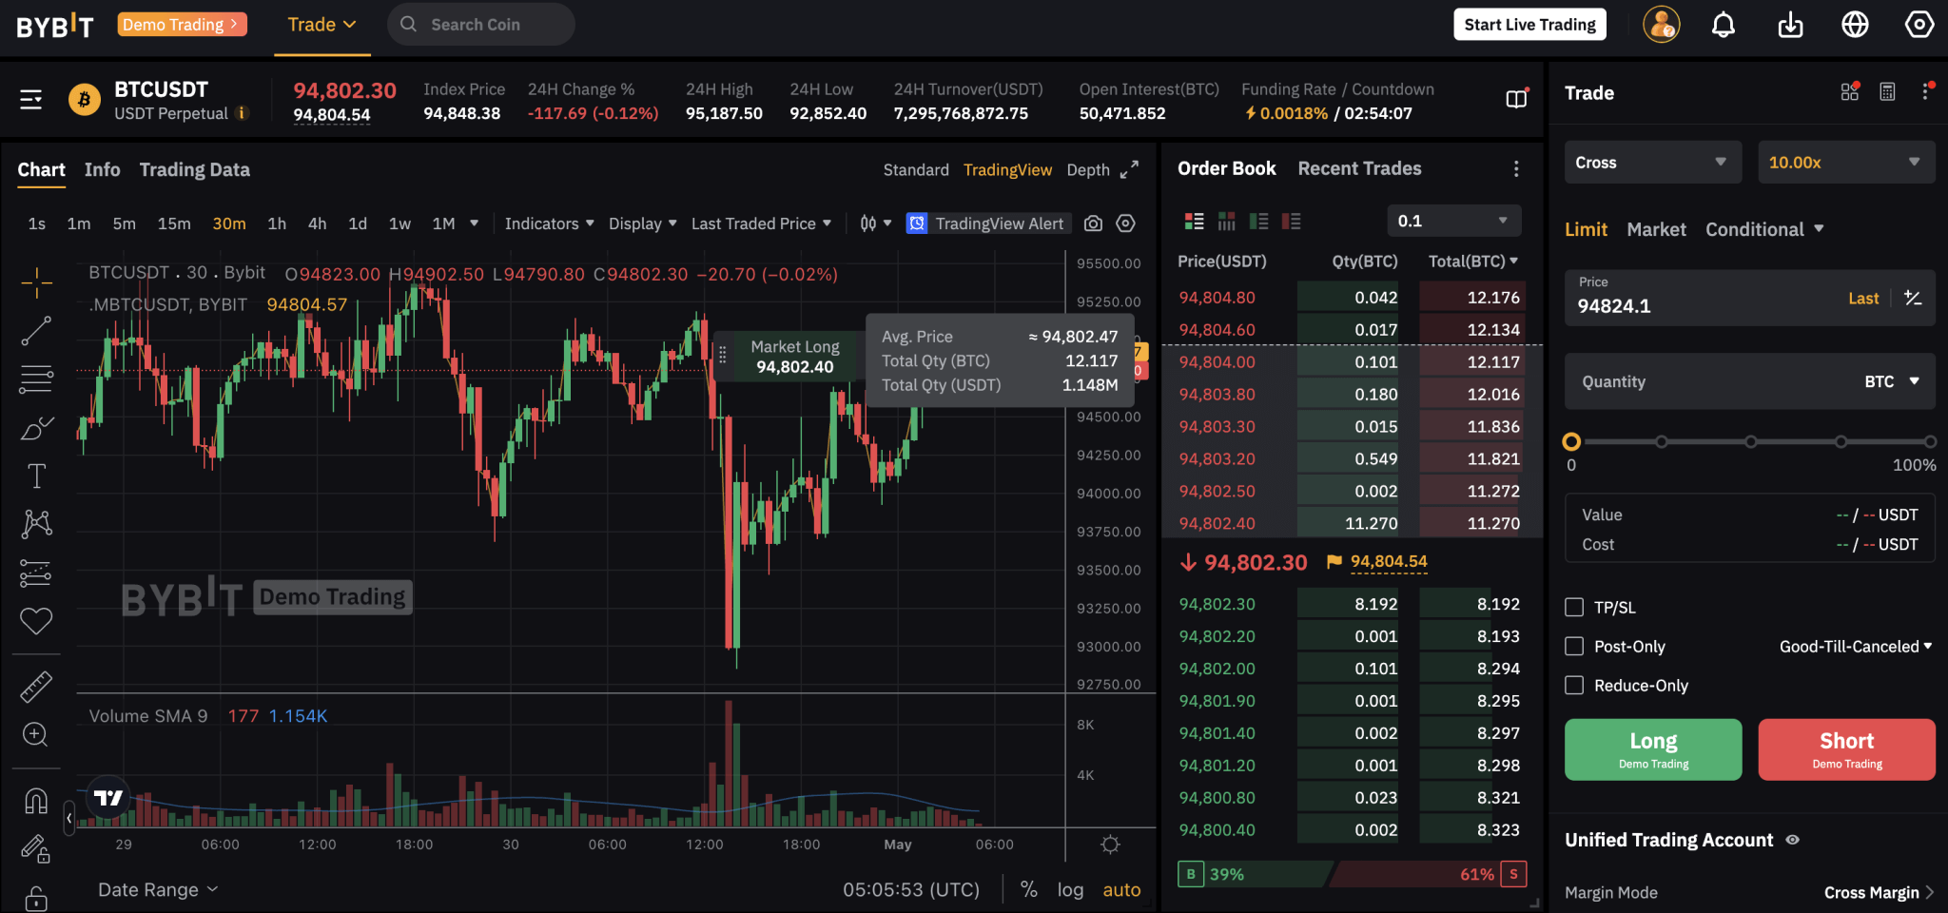This screenshot has width=1948, height=913.
Task: Tick the Reduce-Only checkbox
Action: (1575, 686)
